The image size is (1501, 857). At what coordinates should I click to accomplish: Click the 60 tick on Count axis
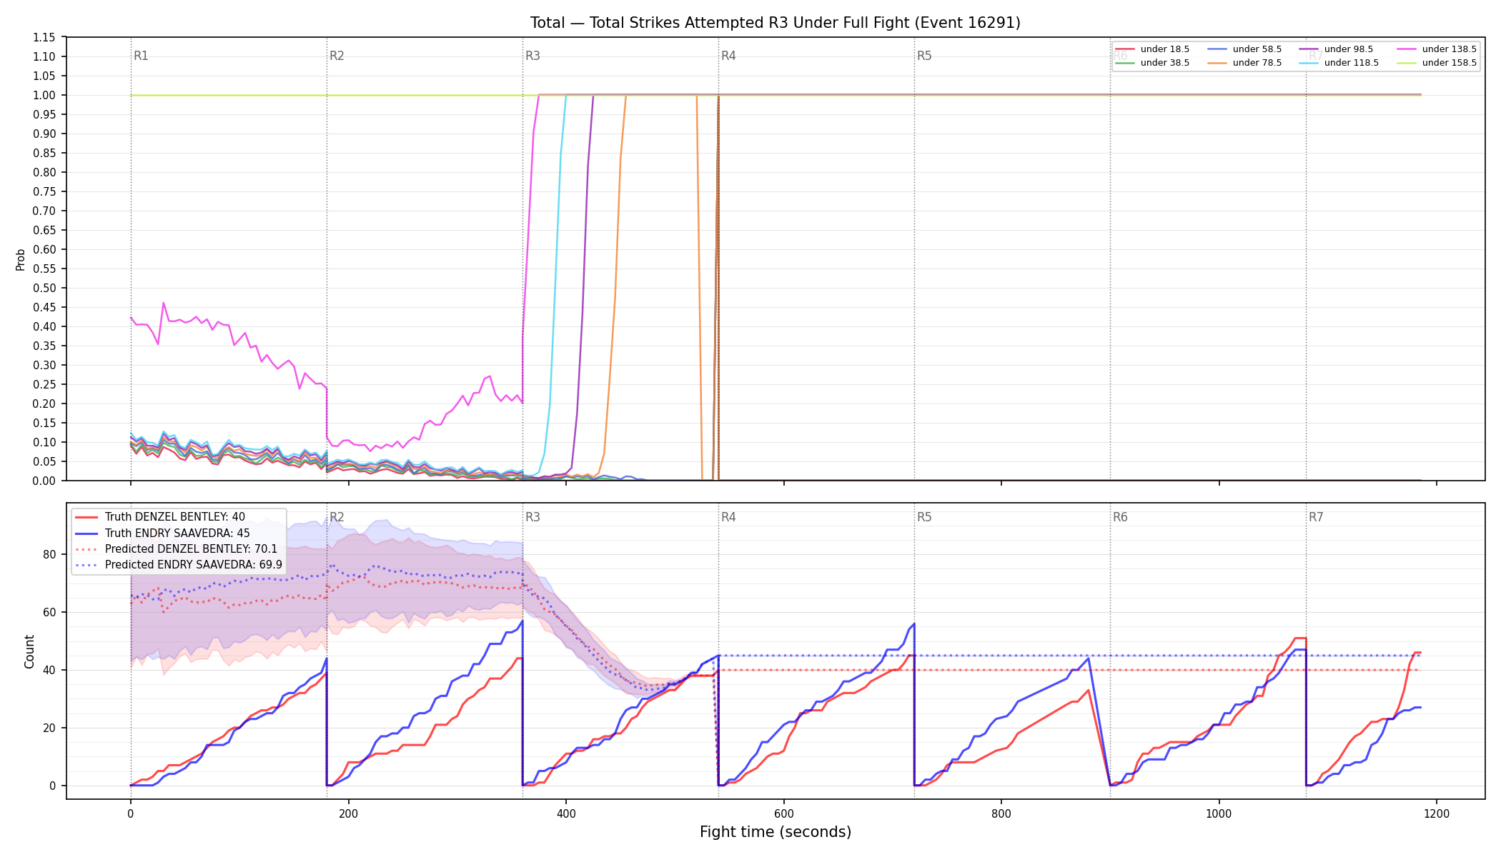coord(50,612)
